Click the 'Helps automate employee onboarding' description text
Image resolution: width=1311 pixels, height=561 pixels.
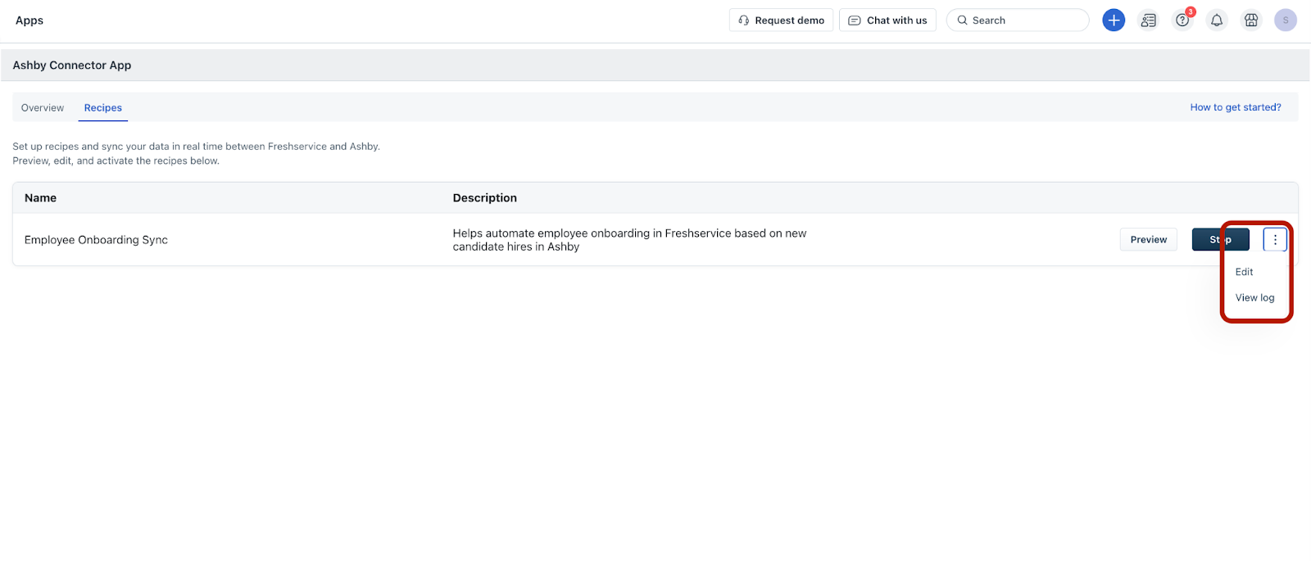[x=629, y=240]
